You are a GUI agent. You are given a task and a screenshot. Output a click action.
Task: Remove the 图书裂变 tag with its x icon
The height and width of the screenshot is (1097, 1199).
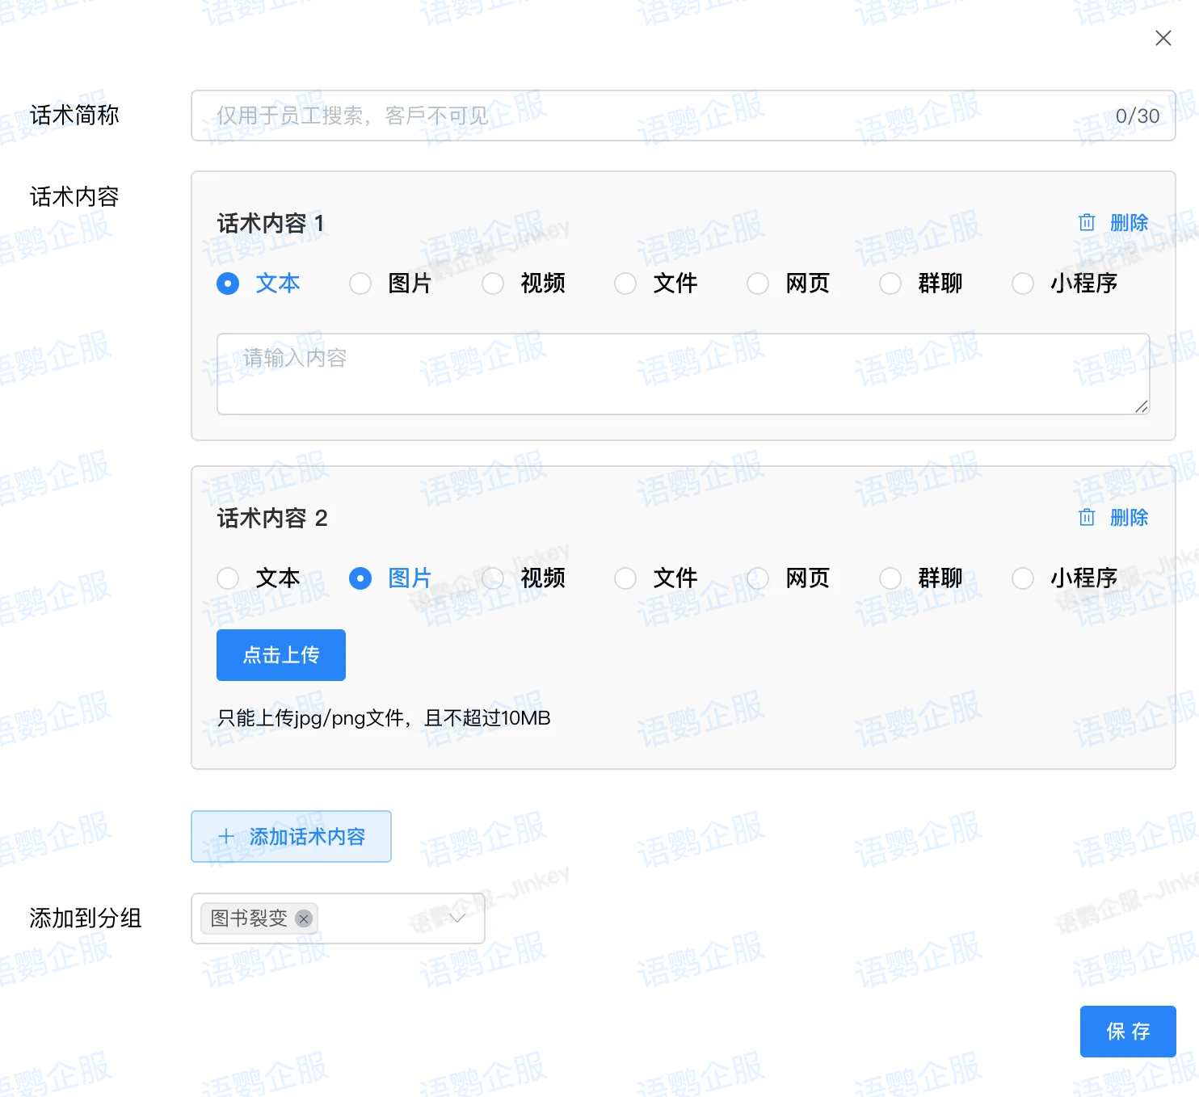[x=304, y=918]
